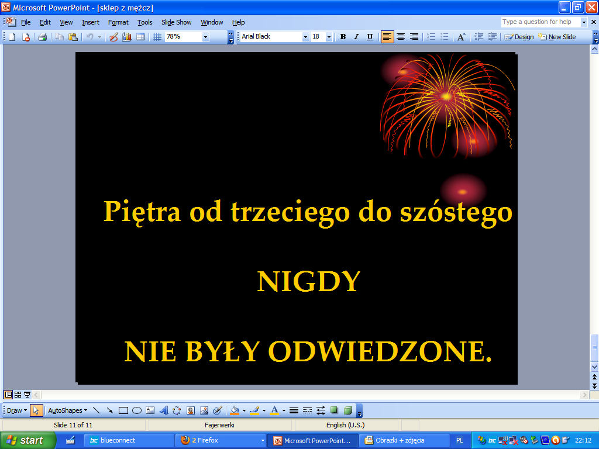Increase font size with A icon
599x449 pixels.
point(461,37)
